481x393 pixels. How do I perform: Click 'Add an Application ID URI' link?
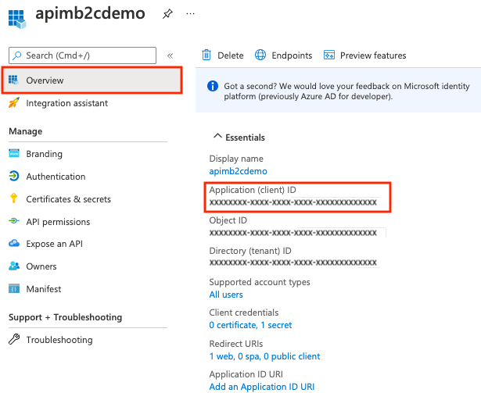(x=262, y=387)
